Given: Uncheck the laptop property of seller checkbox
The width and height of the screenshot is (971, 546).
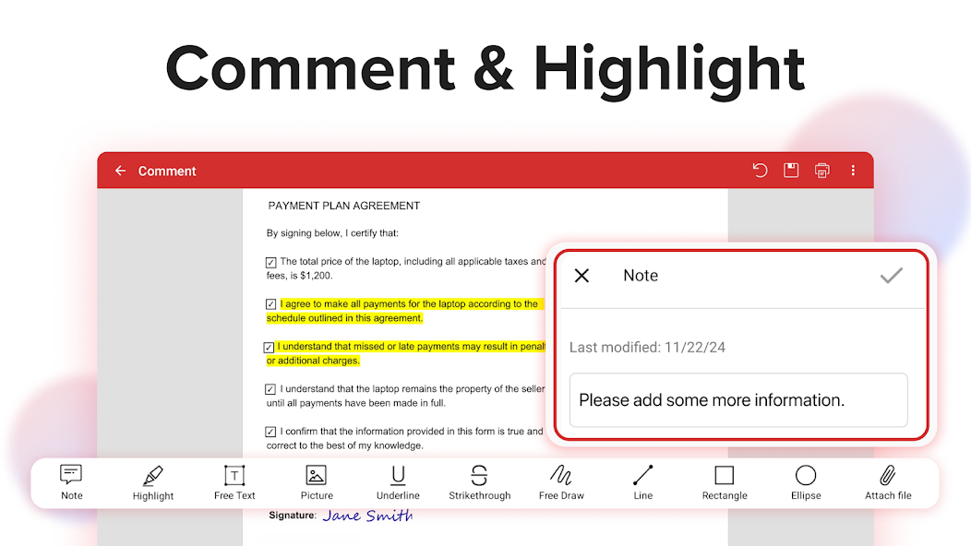Looking at the screenshot, I should [x=270, y=388].
